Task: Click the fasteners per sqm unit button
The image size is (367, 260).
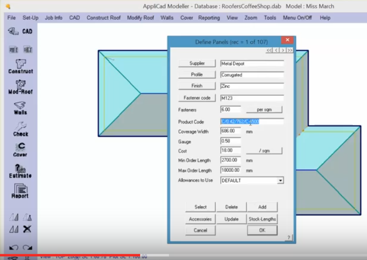Action: tap(264, 110)
